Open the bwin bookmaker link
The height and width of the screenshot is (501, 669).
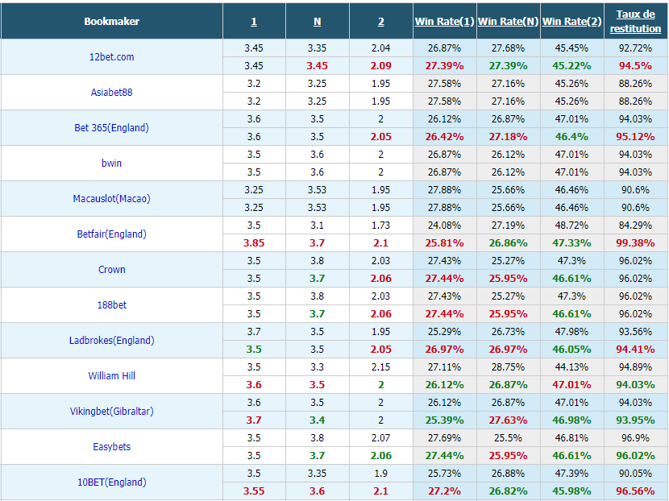[x=112, y=163]
